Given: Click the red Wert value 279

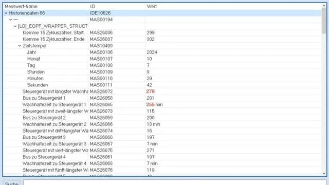Looking at the screenshot, I should click(151, 91).
